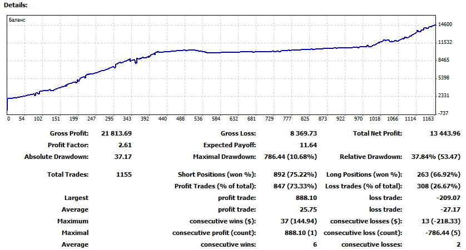
Task: Select total trades value 1155
Action: pyautogui.click(x=124, y=174)
